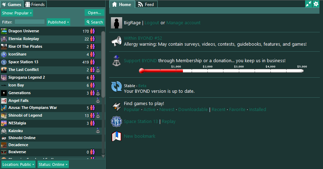Image resolution: width=323 pixels, height=169 pixels.
Task: Click inside the Filter text field
Action: tap(29, 22)
